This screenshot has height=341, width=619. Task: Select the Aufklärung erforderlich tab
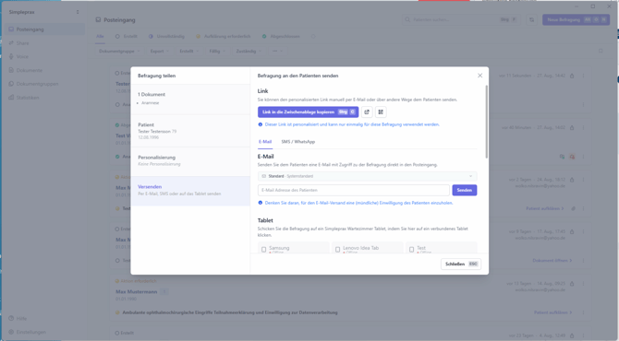[224, 36]
